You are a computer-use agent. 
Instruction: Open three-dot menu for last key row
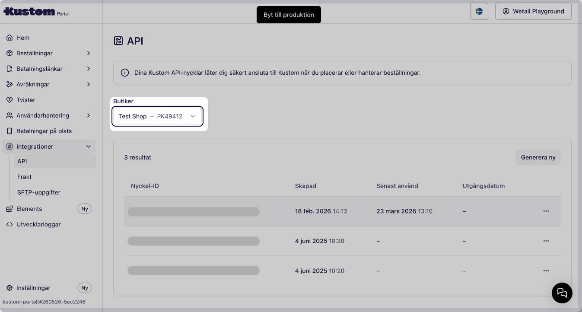(x=546, y=271)
